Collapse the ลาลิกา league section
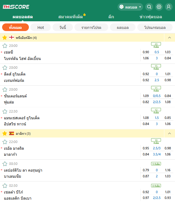Screen dimensions: 175x202 coord(170,134)
